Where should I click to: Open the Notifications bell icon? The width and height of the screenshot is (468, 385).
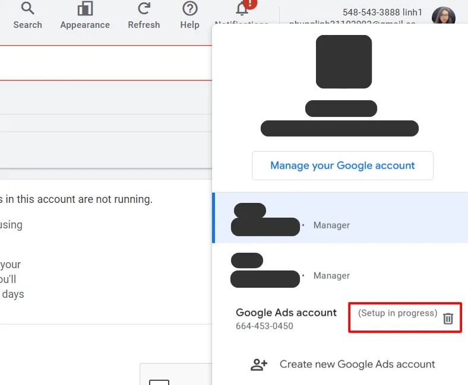point(242,9)
